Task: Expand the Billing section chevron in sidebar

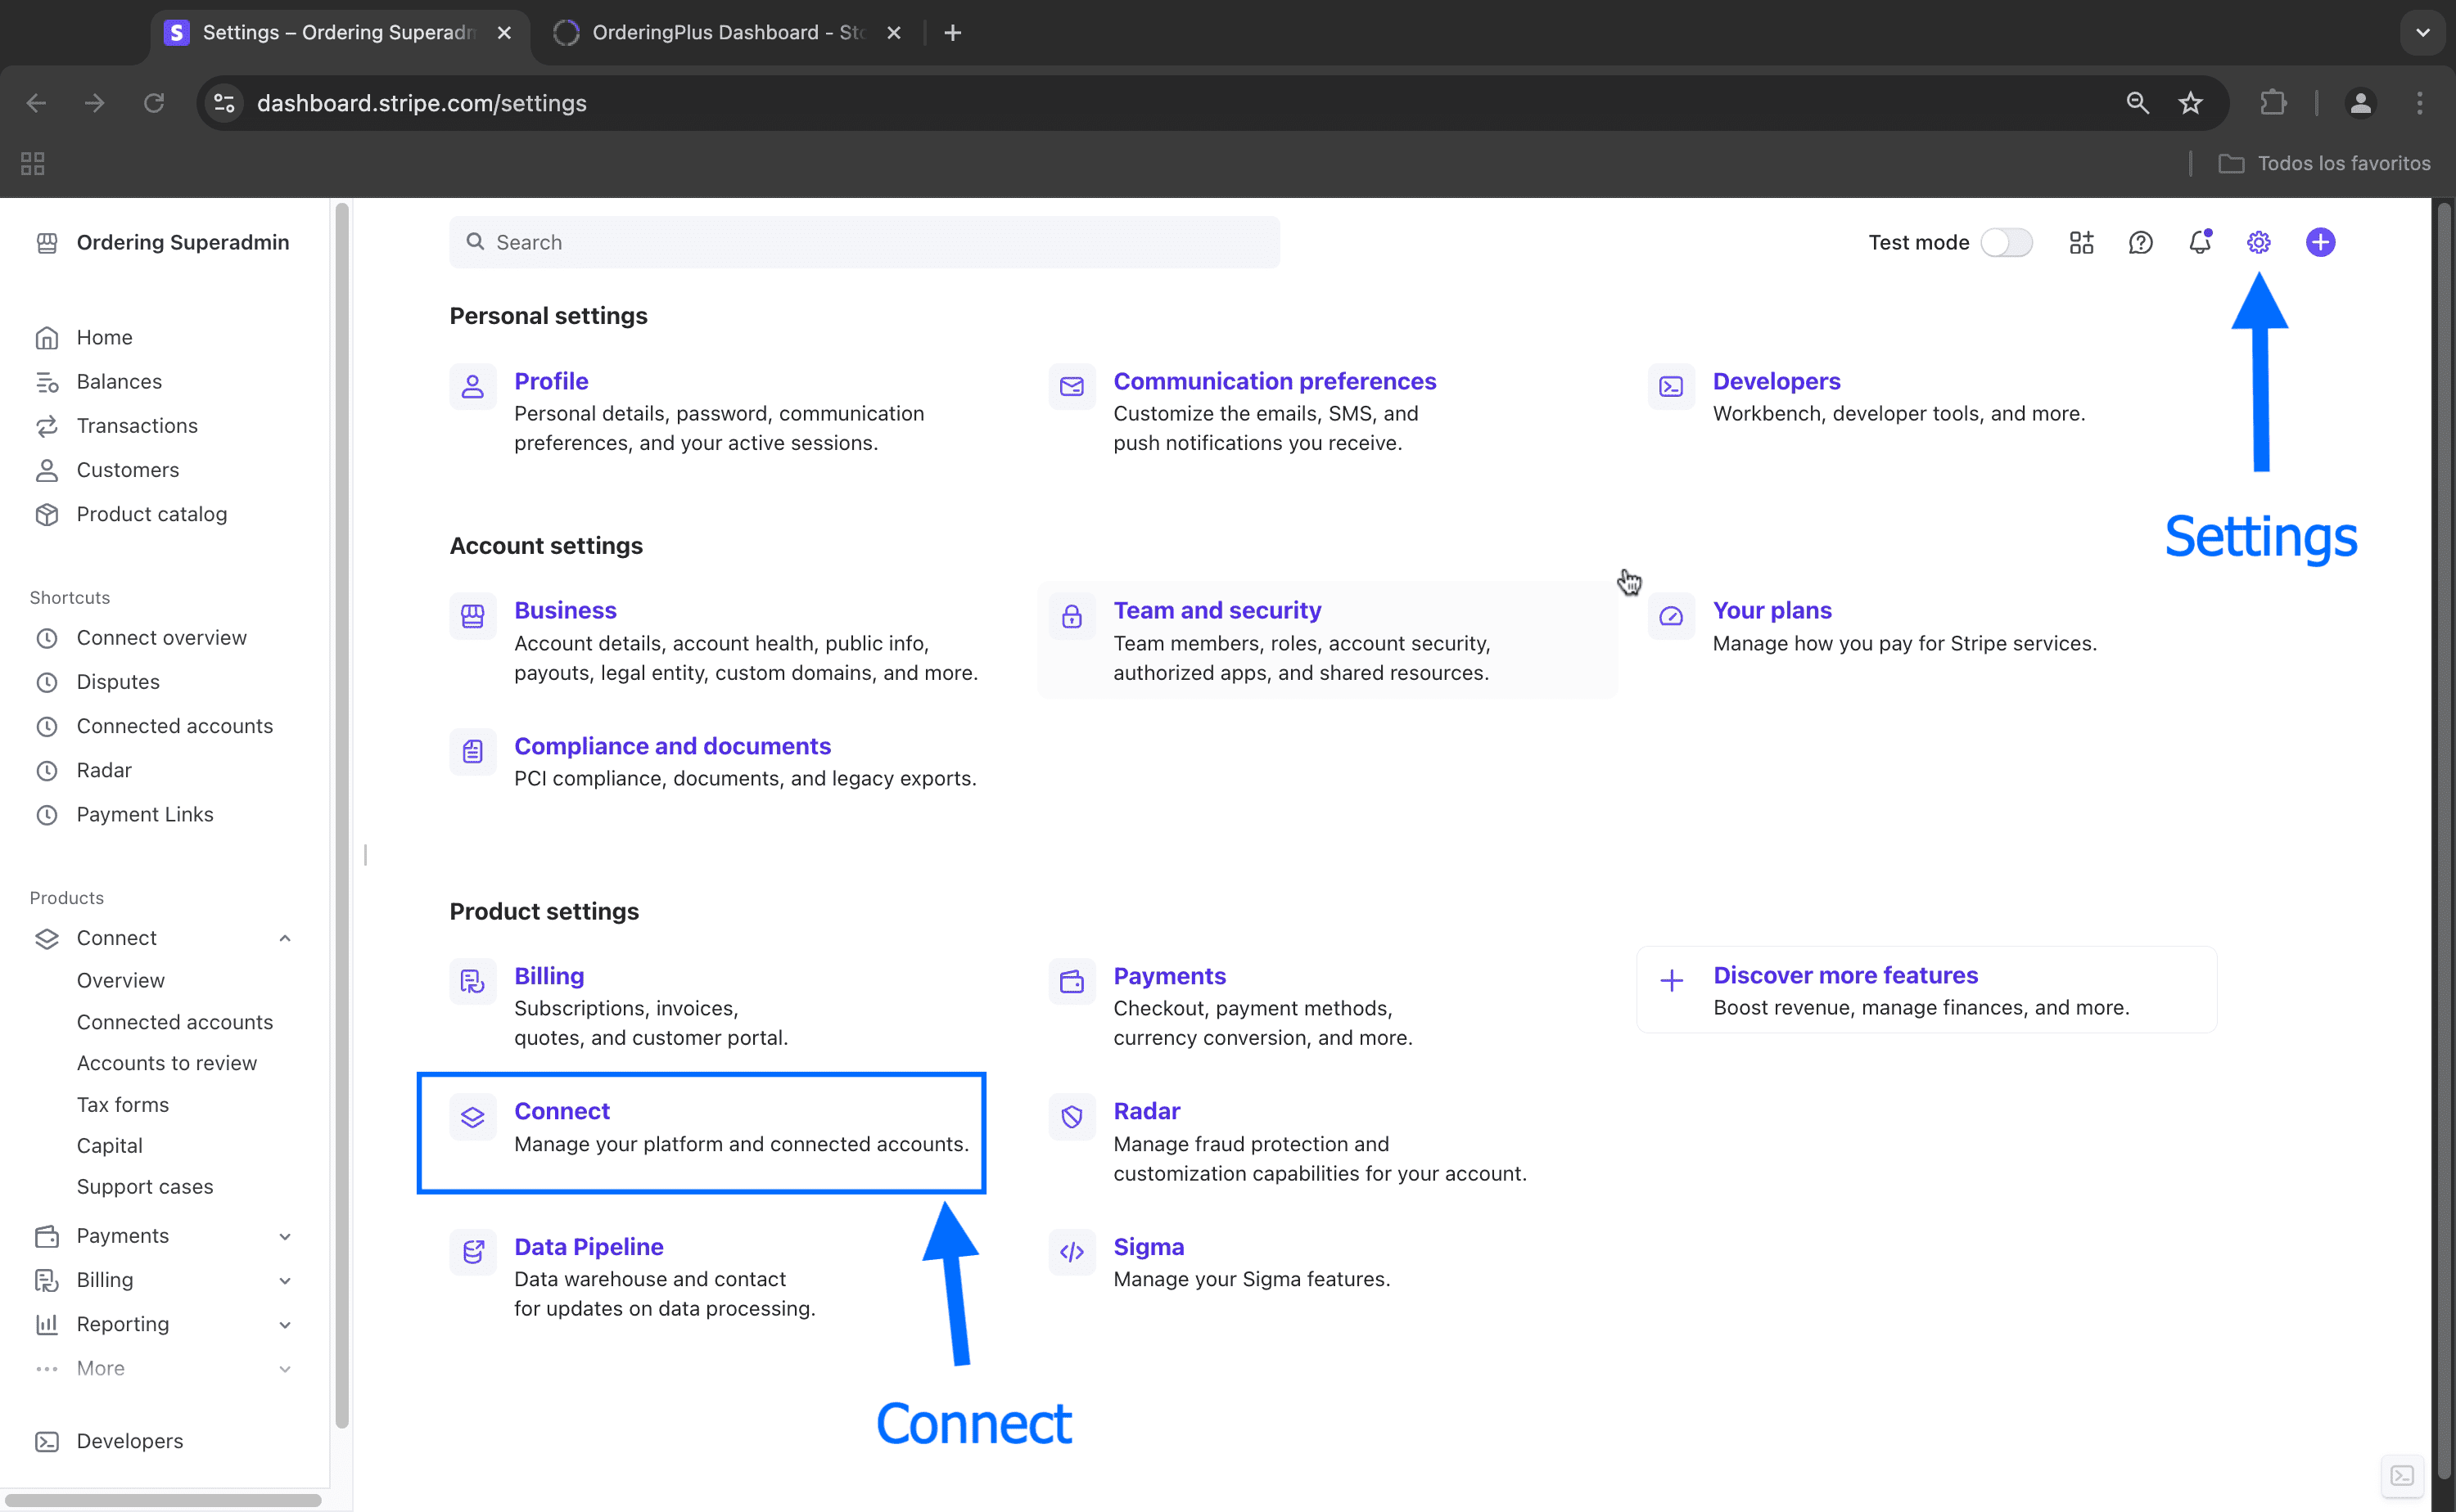Action: point(285,1280)
